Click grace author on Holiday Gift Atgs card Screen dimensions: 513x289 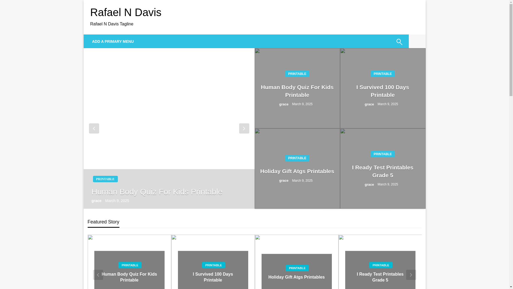coord(284,181)
